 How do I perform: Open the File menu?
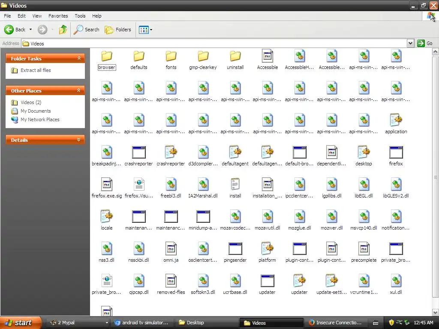(7, 16)
